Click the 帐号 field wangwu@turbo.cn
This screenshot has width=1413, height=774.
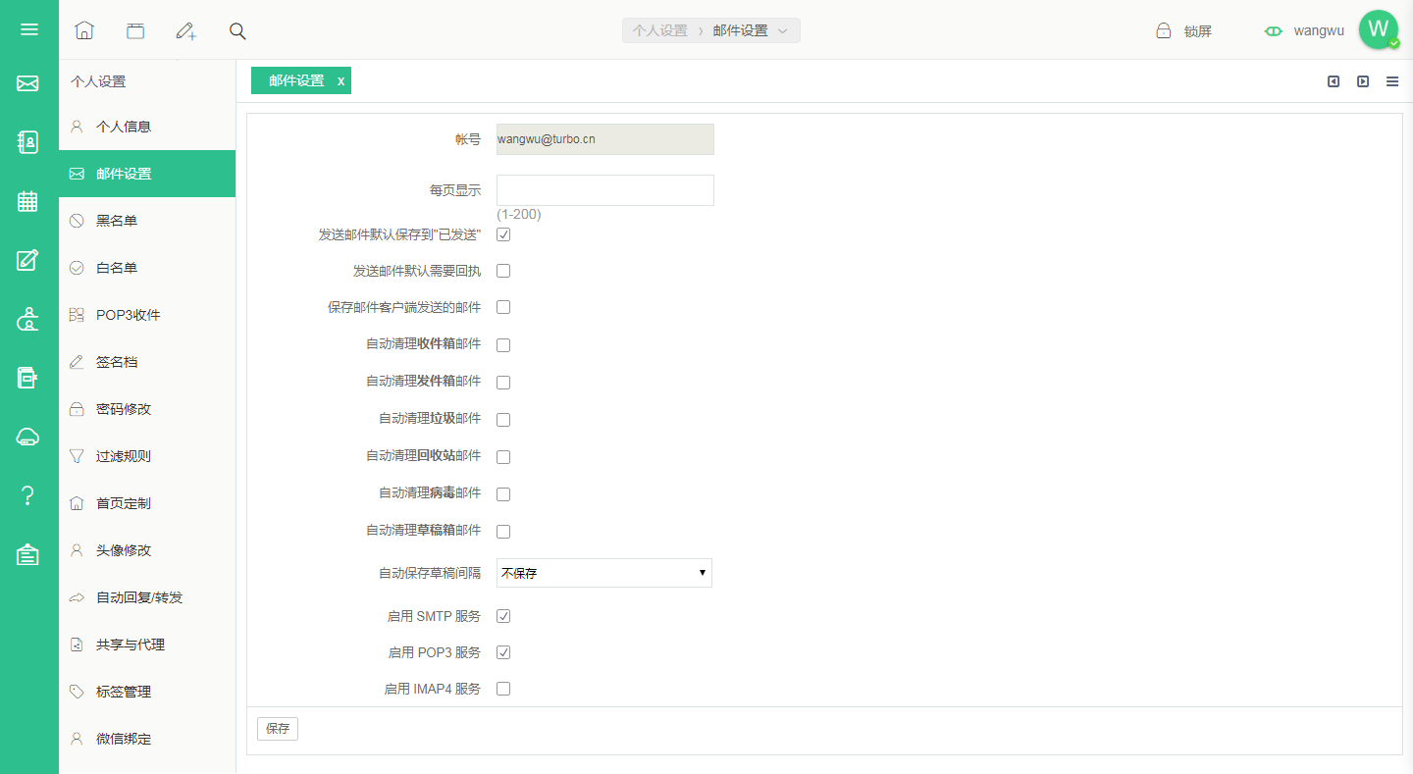(605, 139)
